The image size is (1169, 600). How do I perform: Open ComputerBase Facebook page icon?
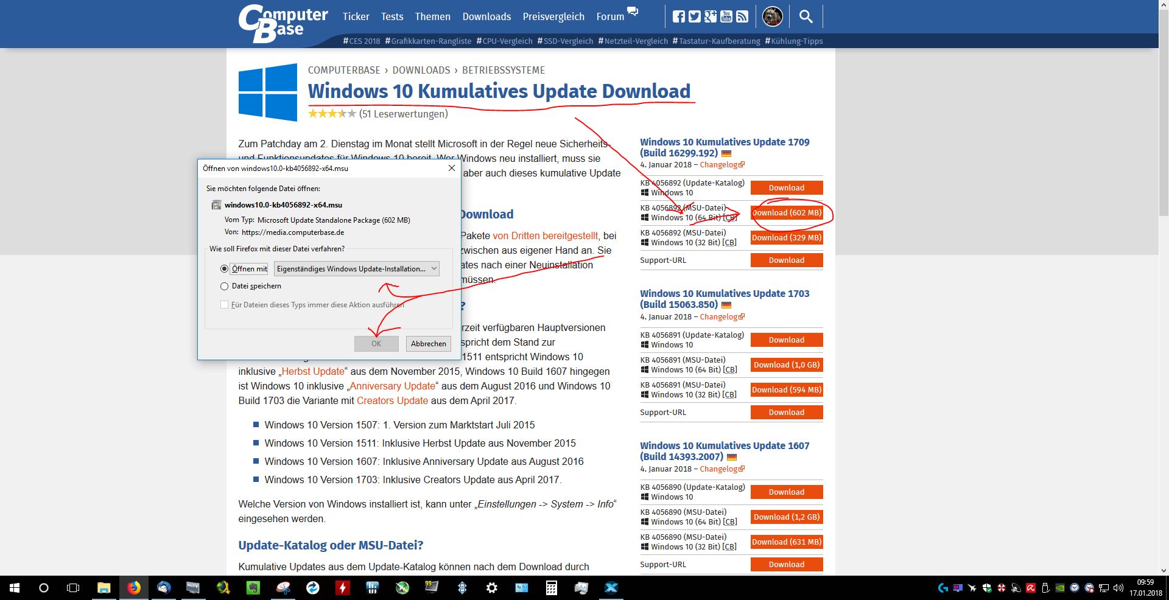point(678,16)
